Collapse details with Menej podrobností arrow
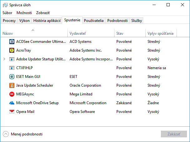The width and height of the screenshot is (190, 142). pos(6,134)
